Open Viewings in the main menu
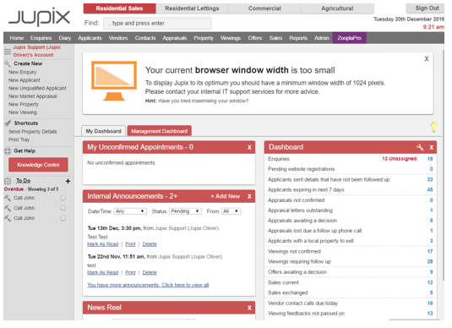Viewport: 452px width, 328px height. coord(231,38)
